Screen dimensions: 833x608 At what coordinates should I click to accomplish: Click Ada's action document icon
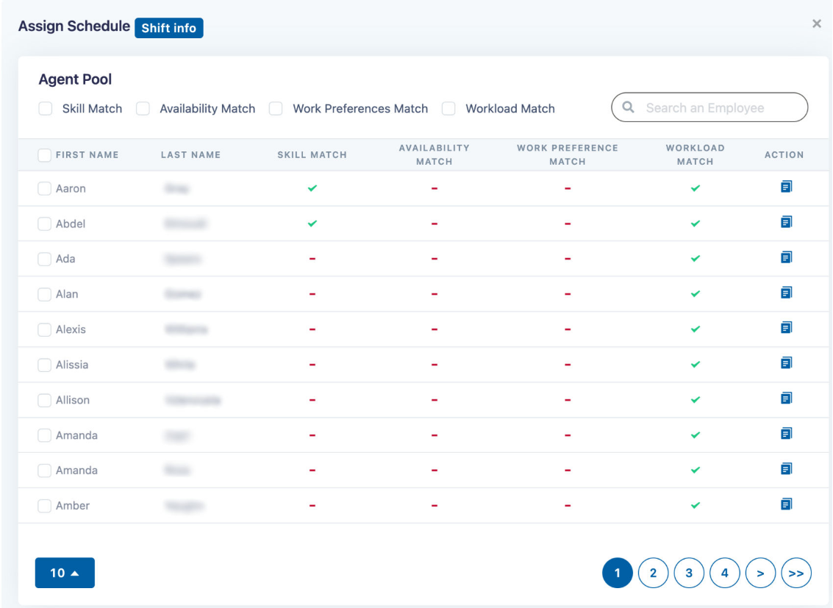tap(786, 257)
